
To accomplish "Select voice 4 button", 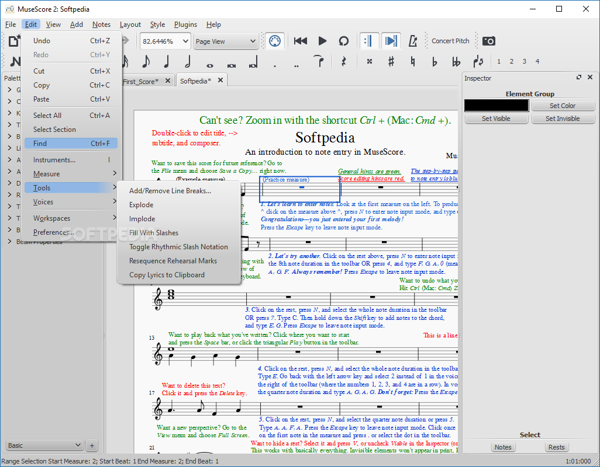I will click(537, 61).
